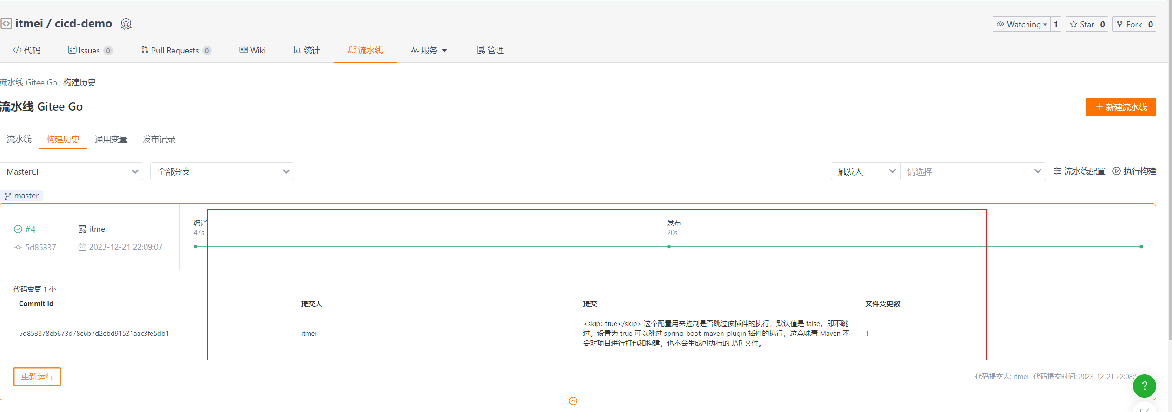Click the build timestamp 2023-12-21 22:09:07
1172x412 pixels.
tap(126, 247)
